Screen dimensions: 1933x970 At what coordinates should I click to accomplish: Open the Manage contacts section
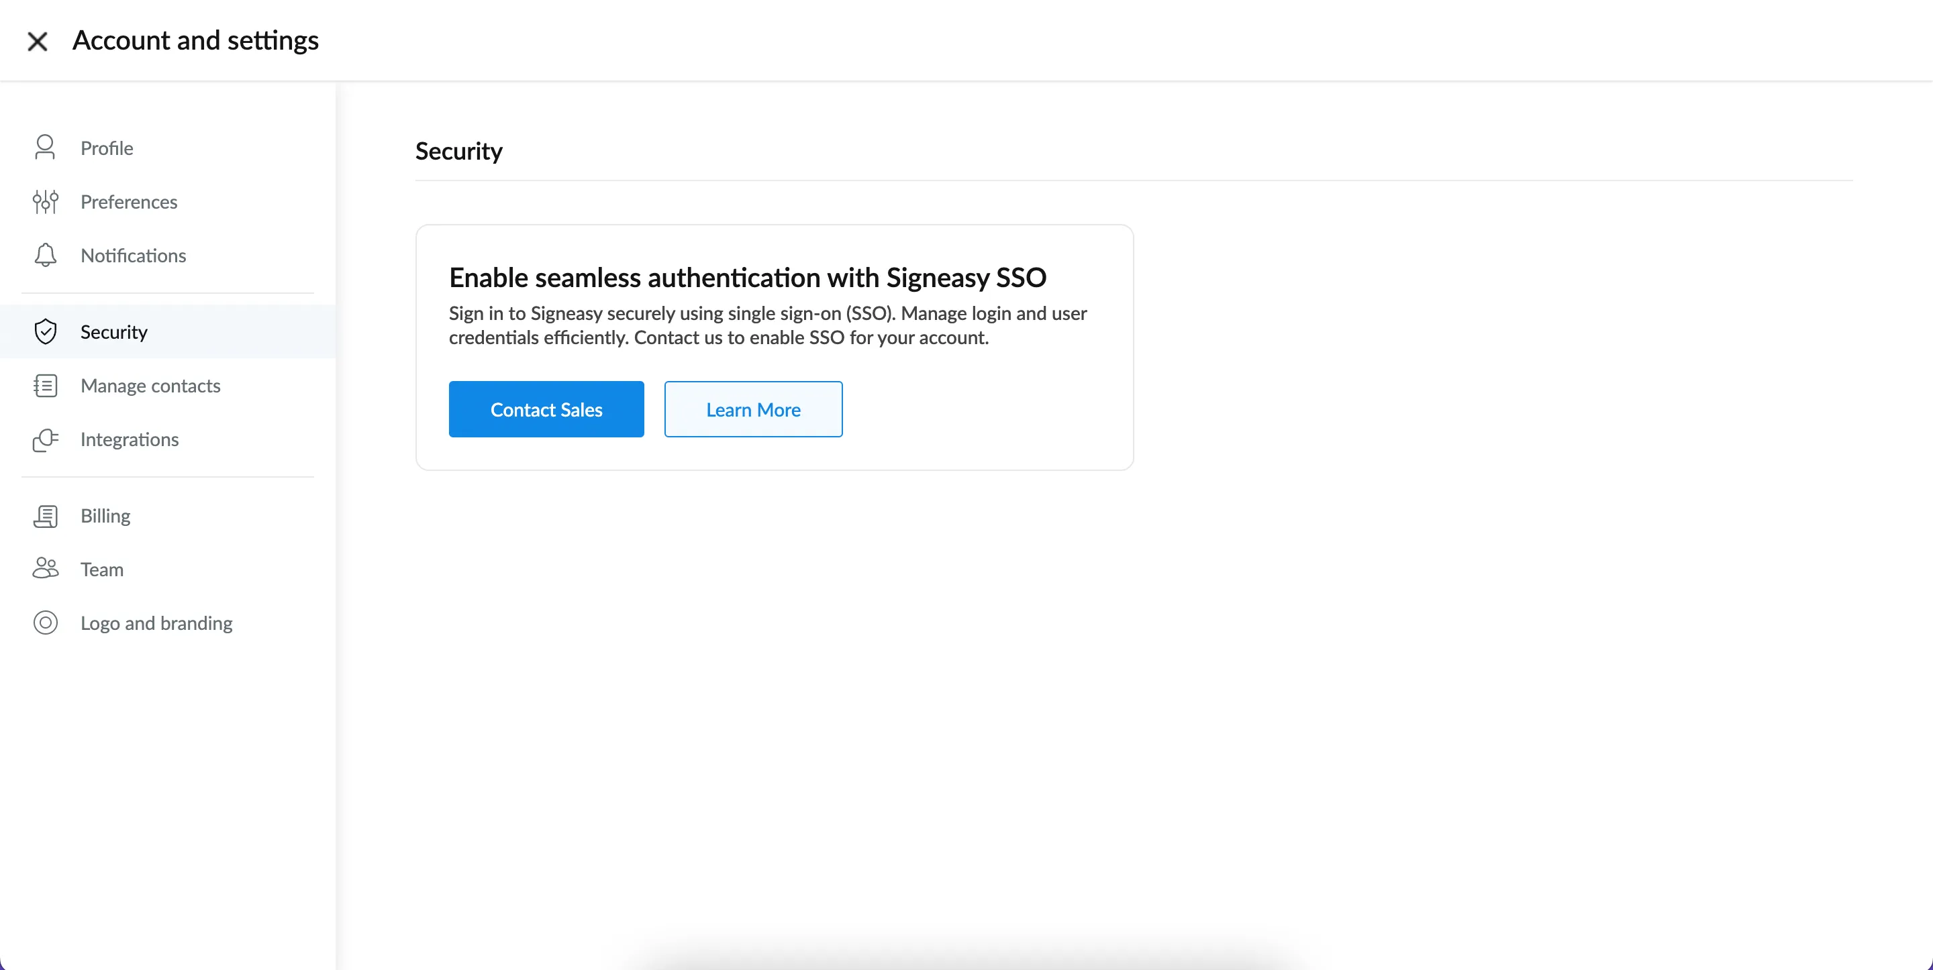tap(150, 386)
